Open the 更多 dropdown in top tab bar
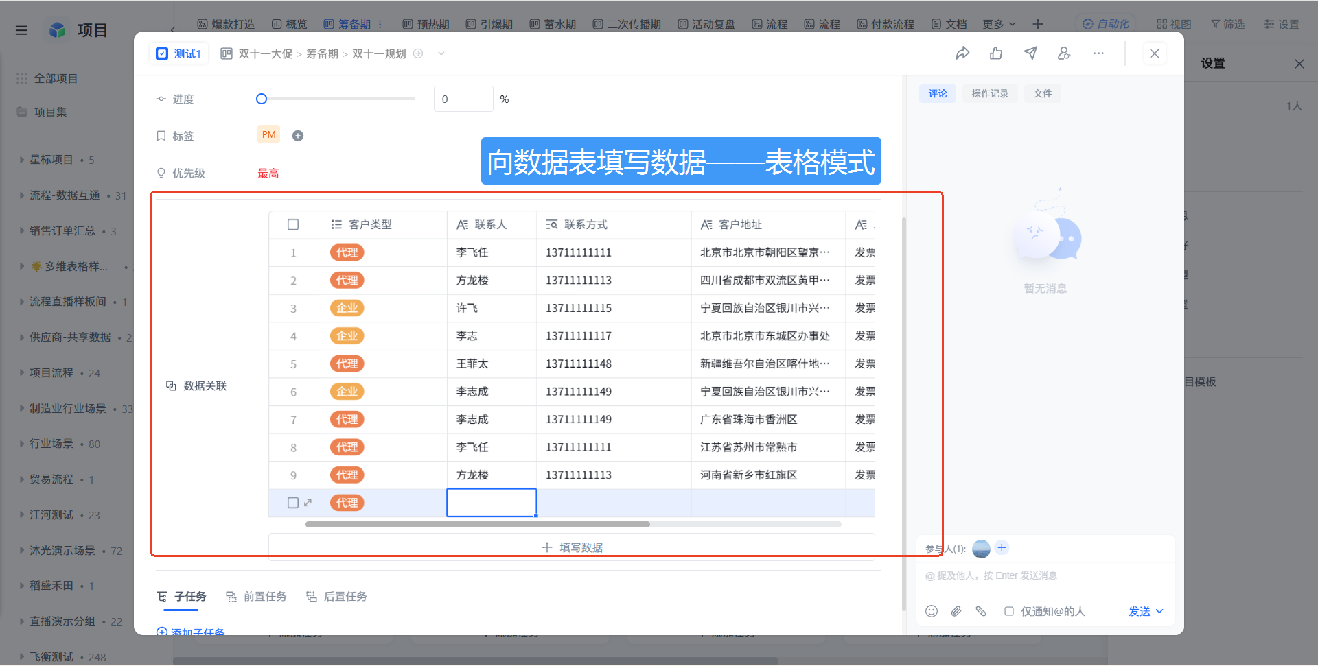This screenshot has height=666, width=1318. (999, 24)
